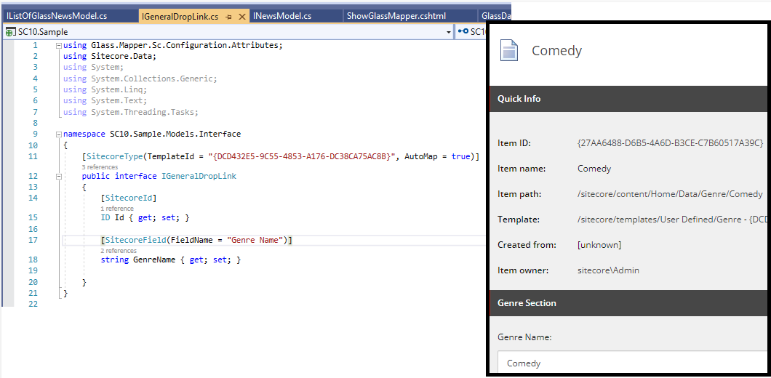Viewport: 771px width, 378px height.
Task: Show the 1 reference code lens above Id
Action: (117, 209)
